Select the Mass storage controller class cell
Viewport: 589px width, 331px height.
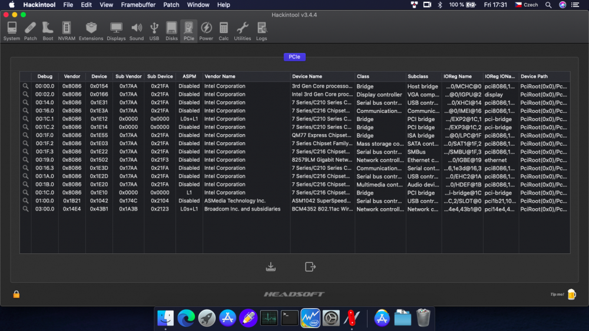tap(380, 143)
